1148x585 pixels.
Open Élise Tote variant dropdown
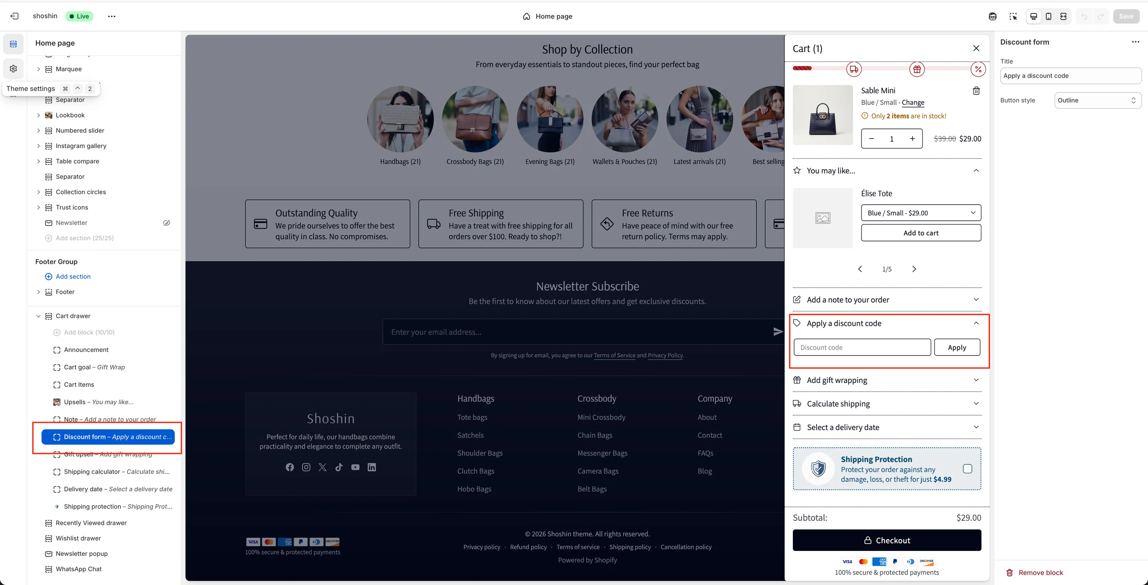[921, 213]
